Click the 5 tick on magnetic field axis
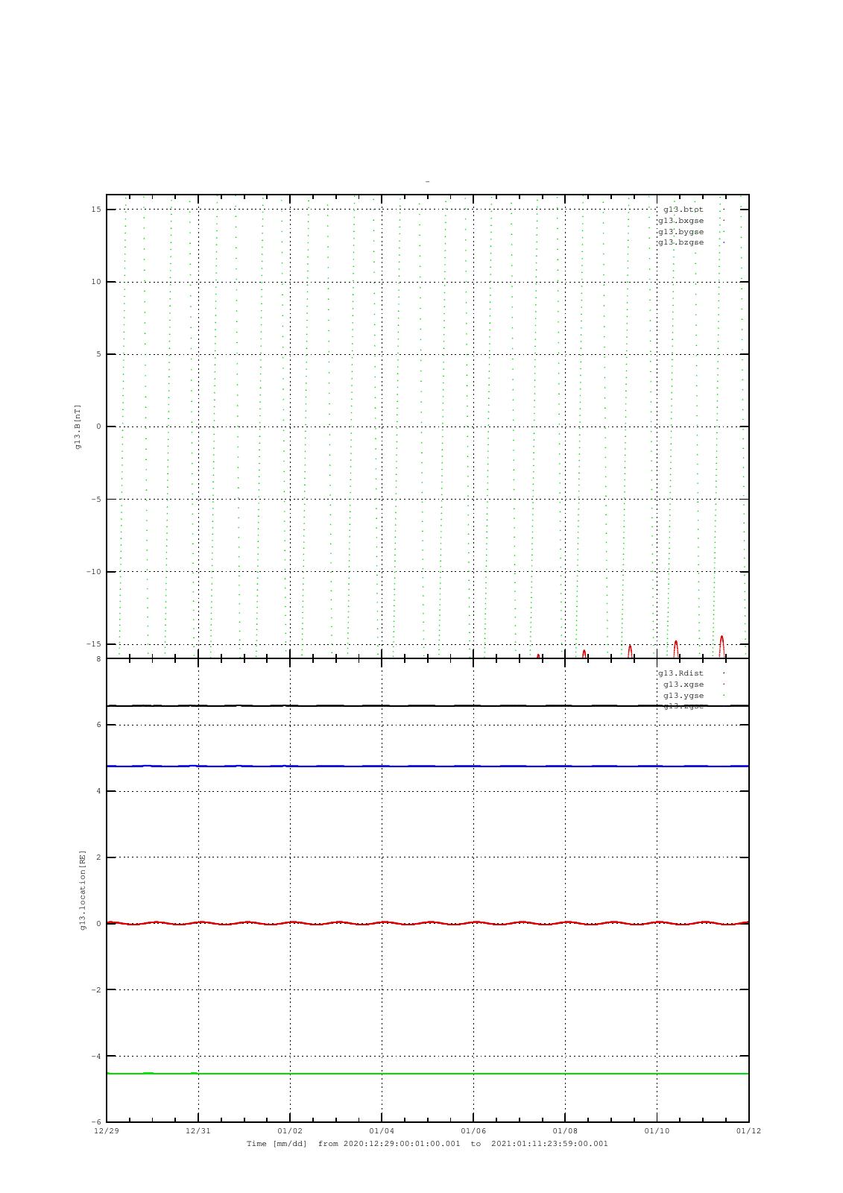 click(x=98, y=354)
